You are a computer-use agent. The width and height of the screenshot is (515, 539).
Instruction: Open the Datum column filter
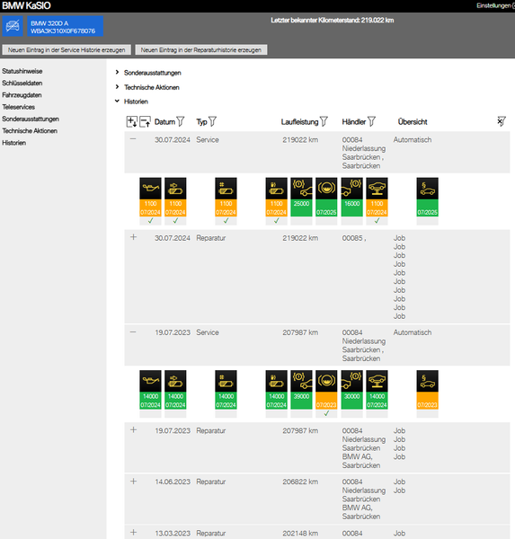(181, 121)
